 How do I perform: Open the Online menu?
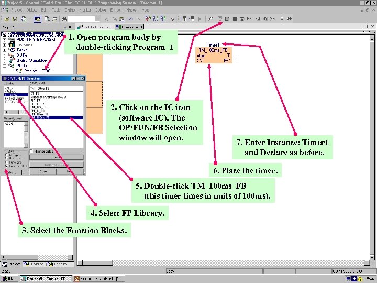click(70, 10)
